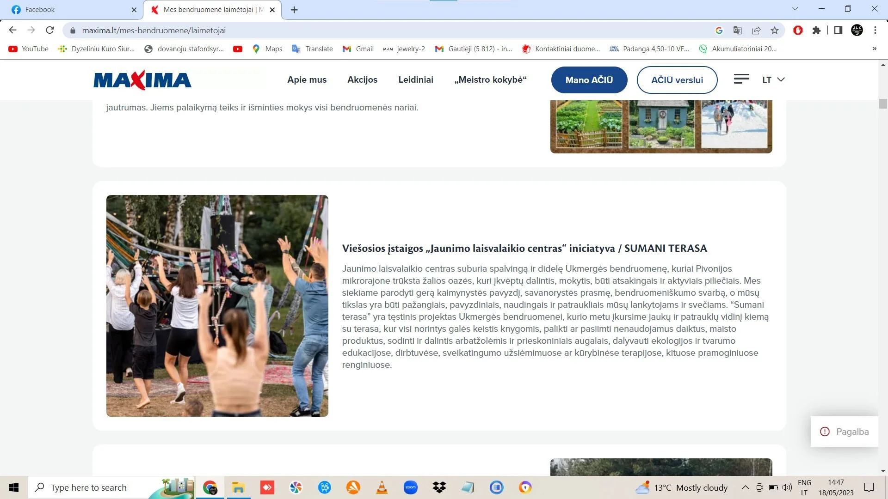Open the Google Translate icon in address bar
This screenshot has height=499, width=888.
tap(738, 30)
